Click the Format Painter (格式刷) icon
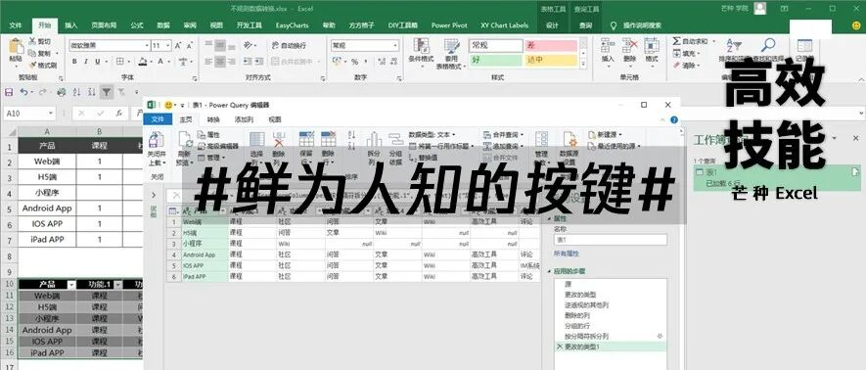 click(x=31, y=66)
